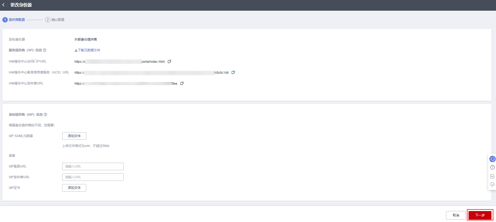The image size is (496, 222).
Task: Open the sidebar help question icon
Action: pos(493,168)
